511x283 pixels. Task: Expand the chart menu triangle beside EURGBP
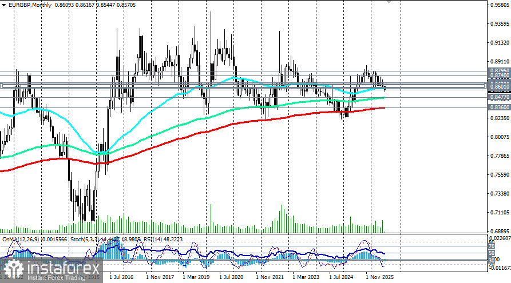[3, 5]
